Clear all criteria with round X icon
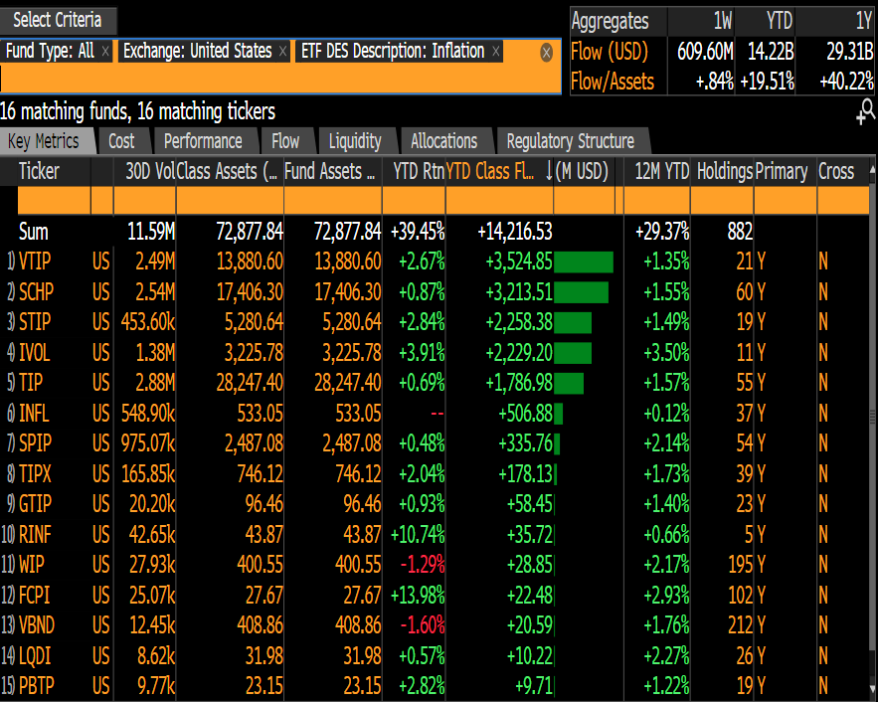The width and height of the screenshot is (878, 702). point(547,53)
